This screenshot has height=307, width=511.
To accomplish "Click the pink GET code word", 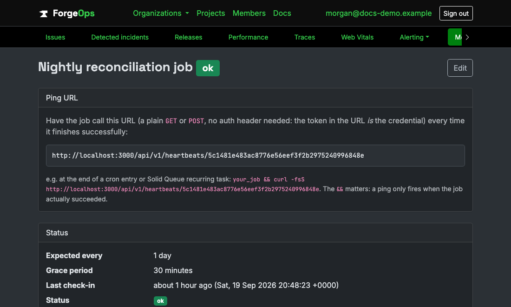I will (171, 121).
